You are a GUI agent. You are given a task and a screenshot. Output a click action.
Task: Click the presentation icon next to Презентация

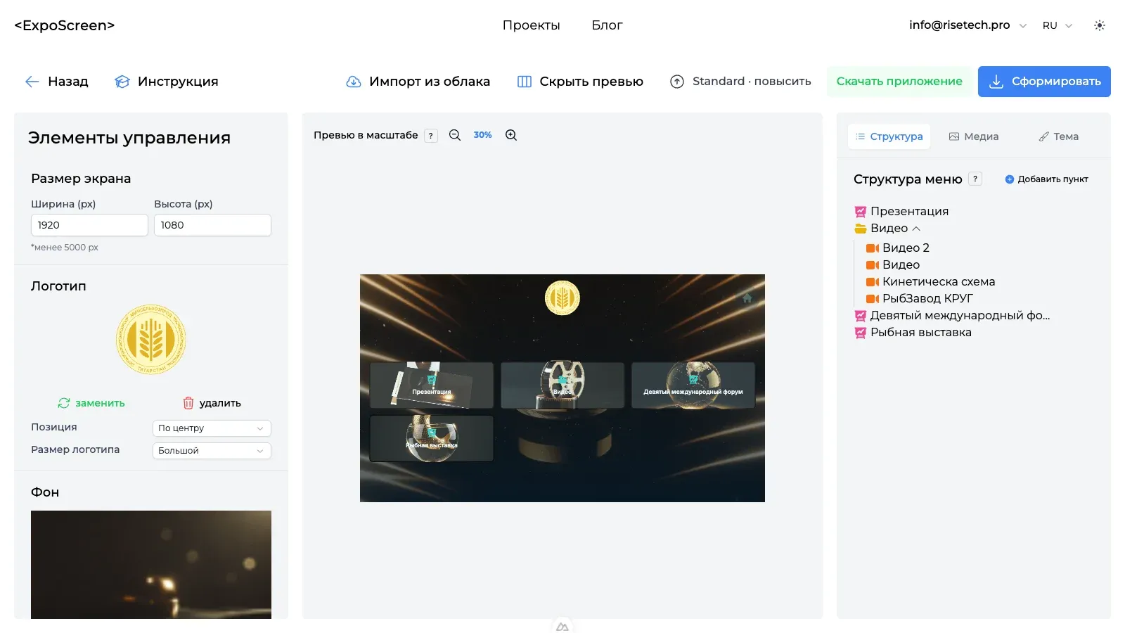(860, 212)
